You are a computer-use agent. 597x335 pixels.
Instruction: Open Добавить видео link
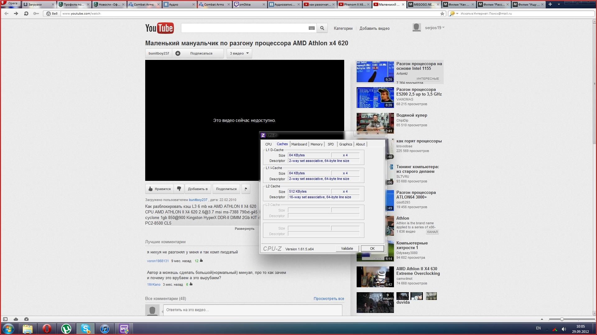click(x=374, y=28)
